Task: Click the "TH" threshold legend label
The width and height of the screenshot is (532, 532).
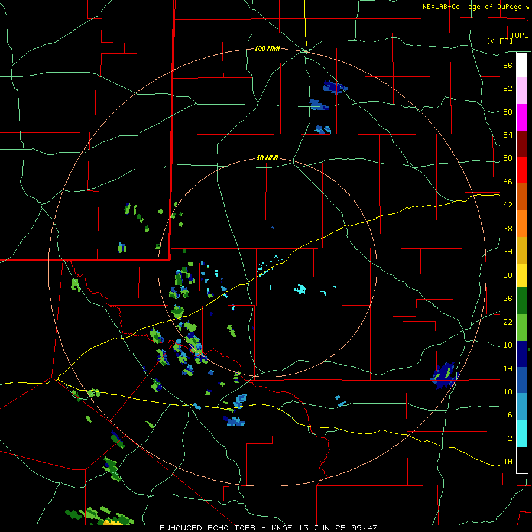Action: point(508,462)
